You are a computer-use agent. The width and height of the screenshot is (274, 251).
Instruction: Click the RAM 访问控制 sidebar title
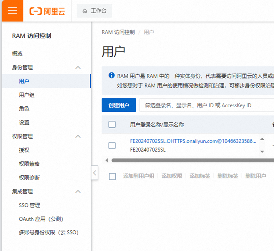click(32, 36)
